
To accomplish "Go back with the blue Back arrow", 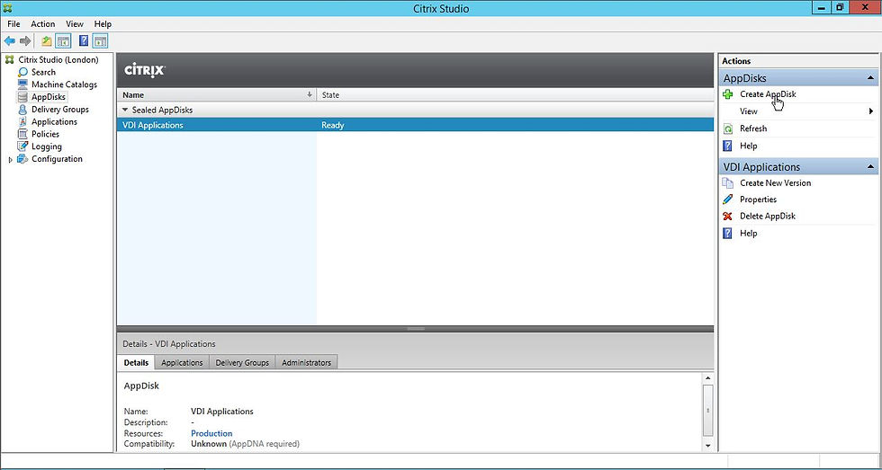I will 10,41.
